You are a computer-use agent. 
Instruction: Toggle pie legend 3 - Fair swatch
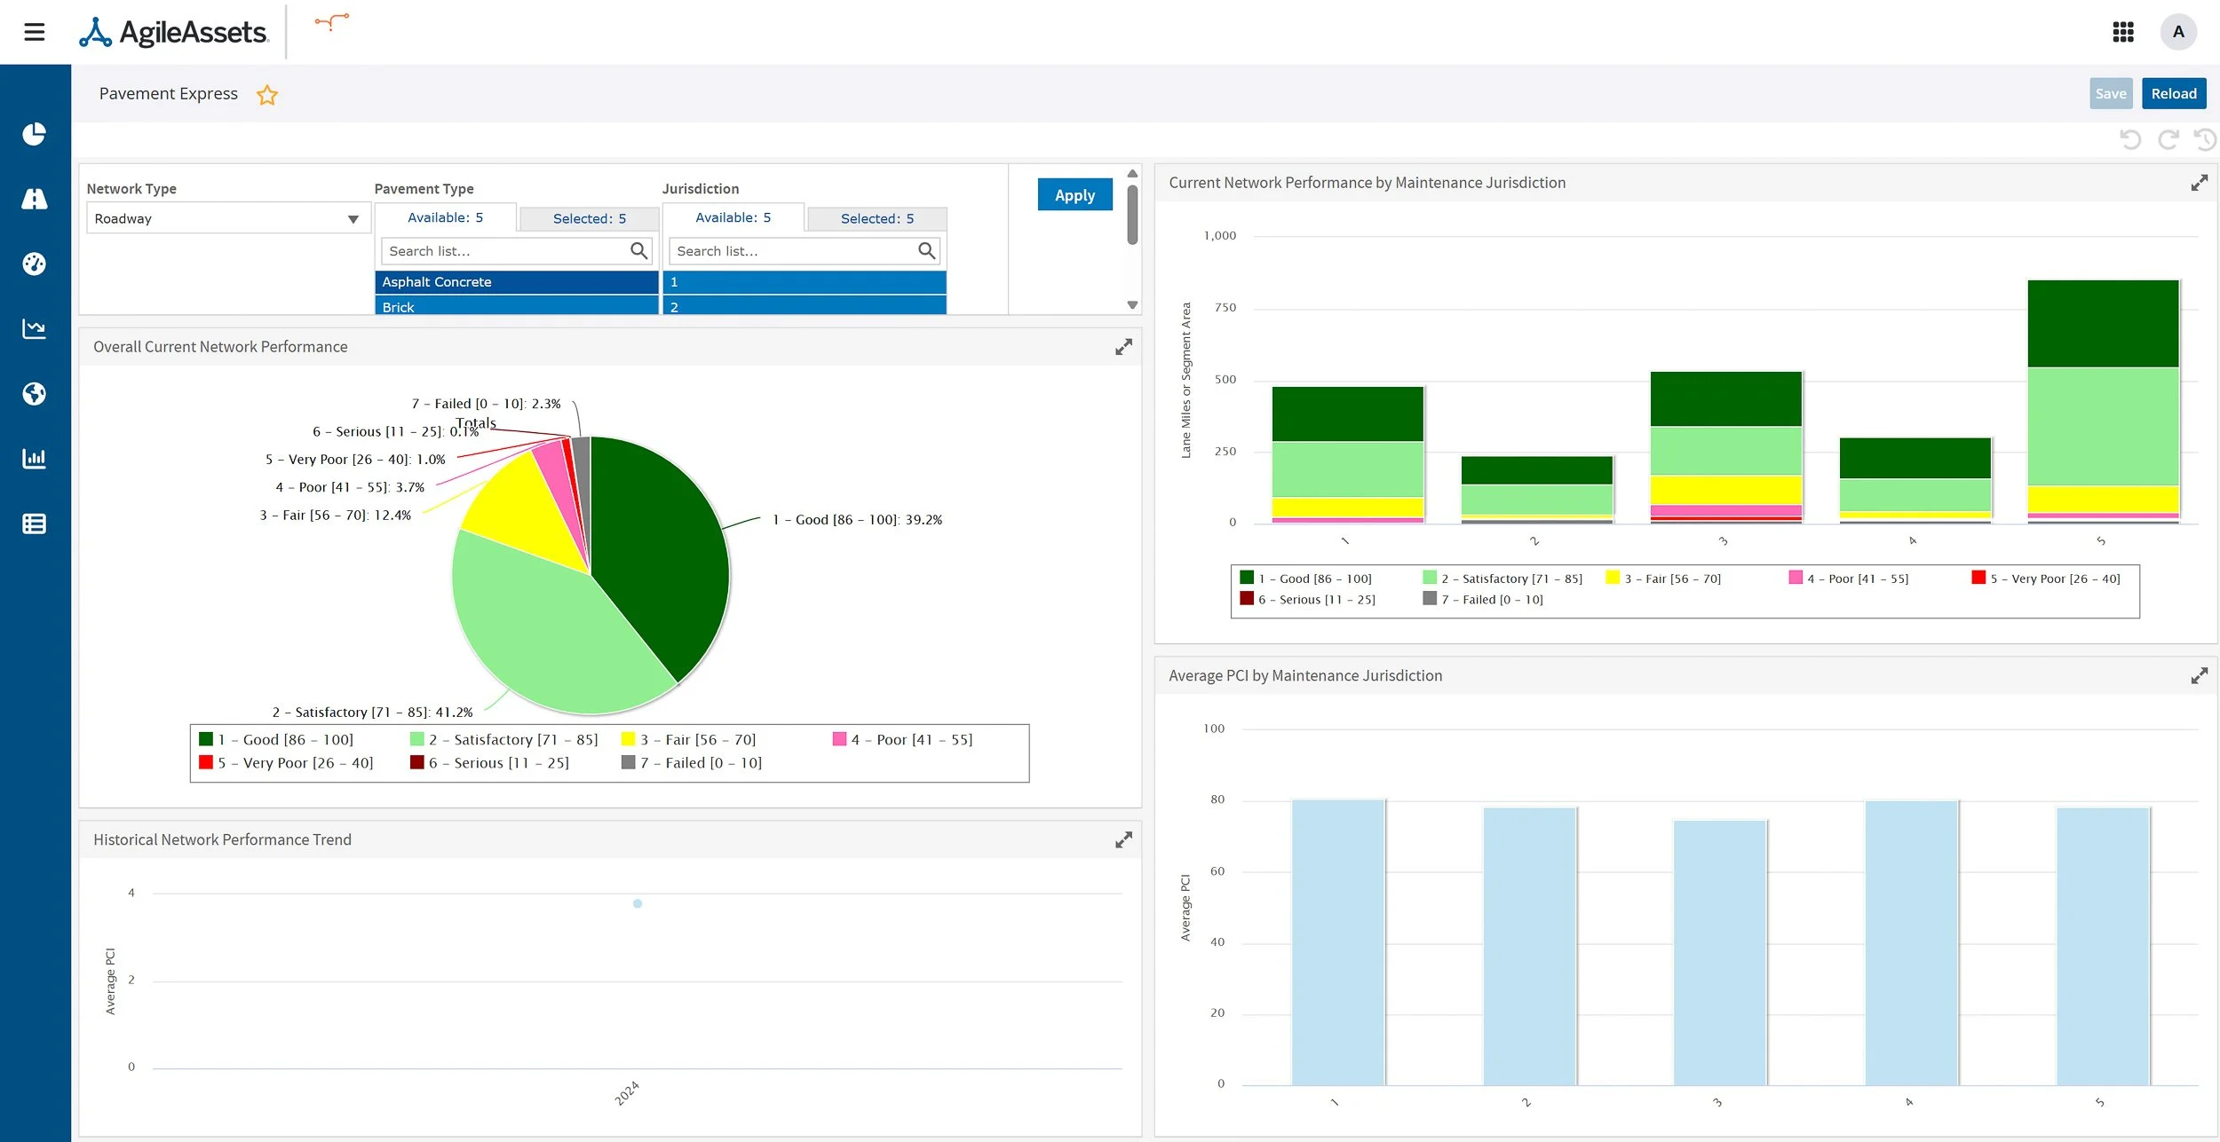click(x=628, y=739)
